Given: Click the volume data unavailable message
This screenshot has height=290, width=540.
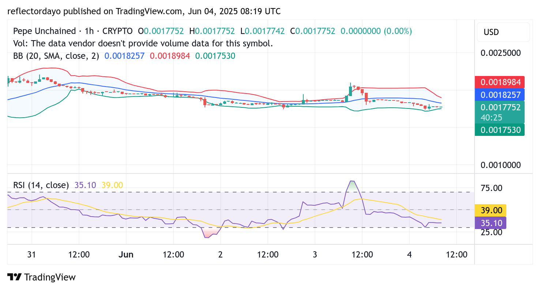Looking at the screenshot, I should pos(143,43).
